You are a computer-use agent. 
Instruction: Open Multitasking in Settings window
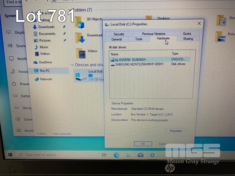tap(25, 131)
